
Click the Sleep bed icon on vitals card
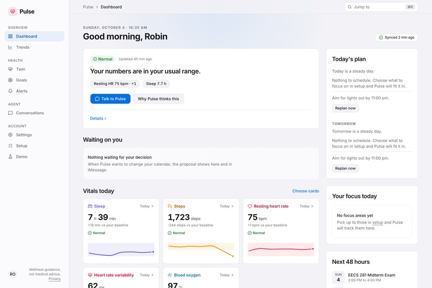(x=90, y=206)
